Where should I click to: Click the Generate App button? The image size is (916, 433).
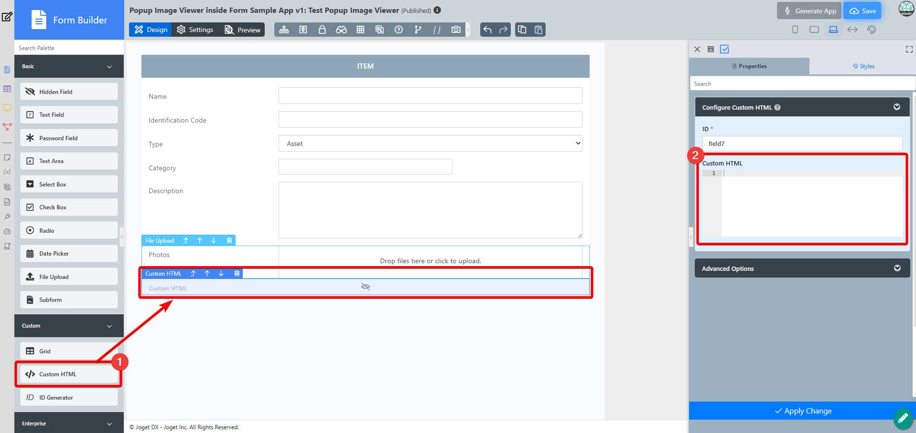point(809,11)
